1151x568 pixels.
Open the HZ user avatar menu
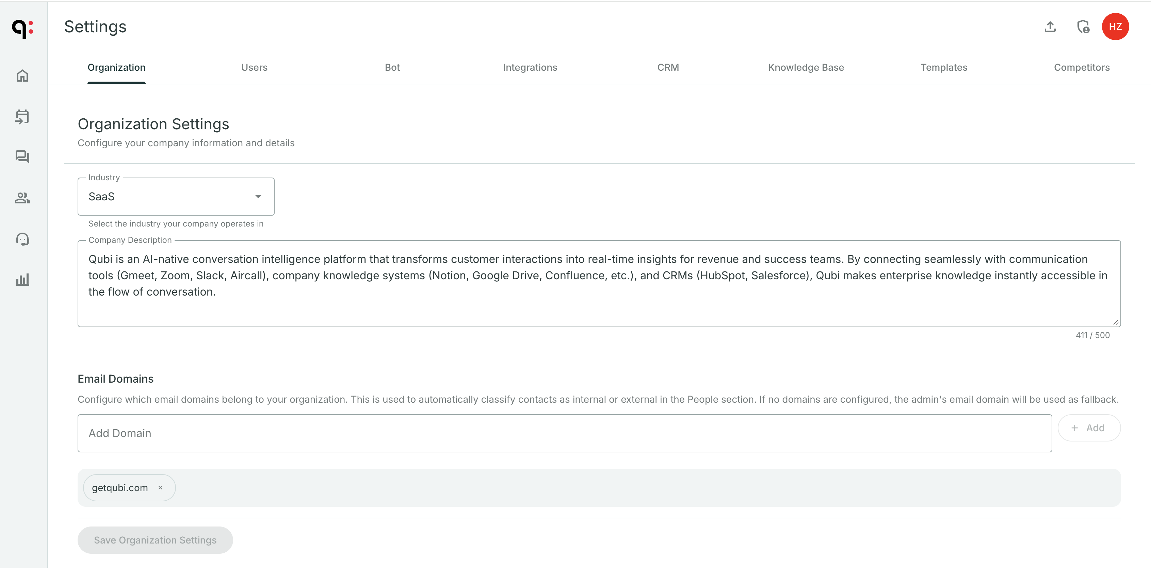(x=1115, y=27)
